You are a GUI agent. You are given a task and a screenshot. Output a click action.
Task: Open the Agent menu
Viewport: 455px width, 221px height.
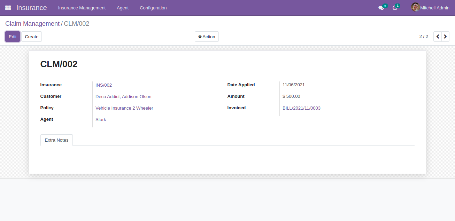coord(123,8)
